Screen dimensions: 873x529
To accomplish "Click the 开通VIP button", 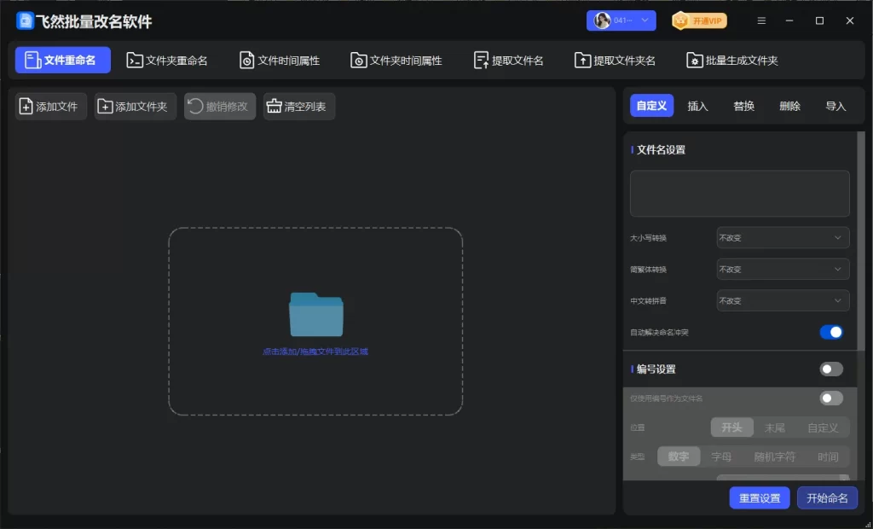I will pos(700,21).
